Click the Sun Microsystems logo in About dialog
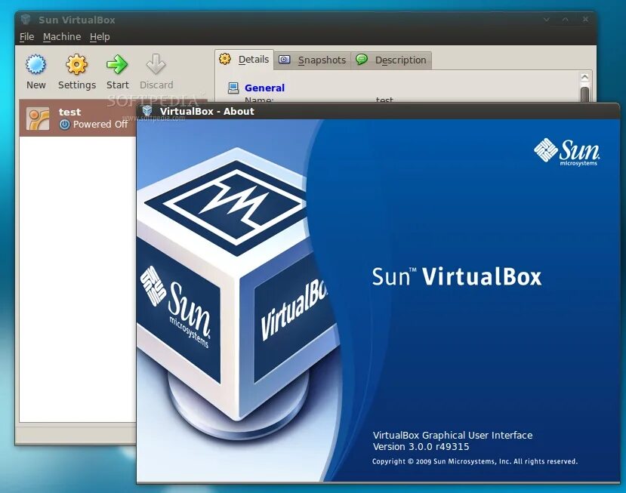The height and width of the screenshot is (493, 626). [567, 152]
